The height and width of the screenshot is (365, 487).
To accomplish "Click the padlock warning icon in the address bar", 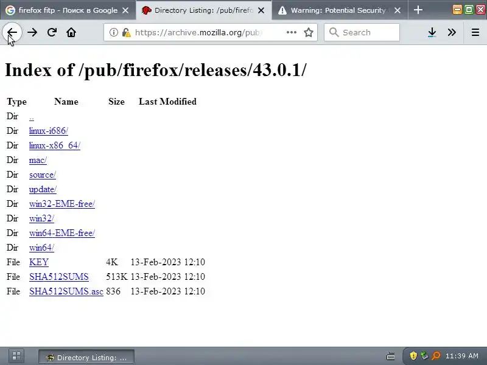I will click(x=126, y=32).
